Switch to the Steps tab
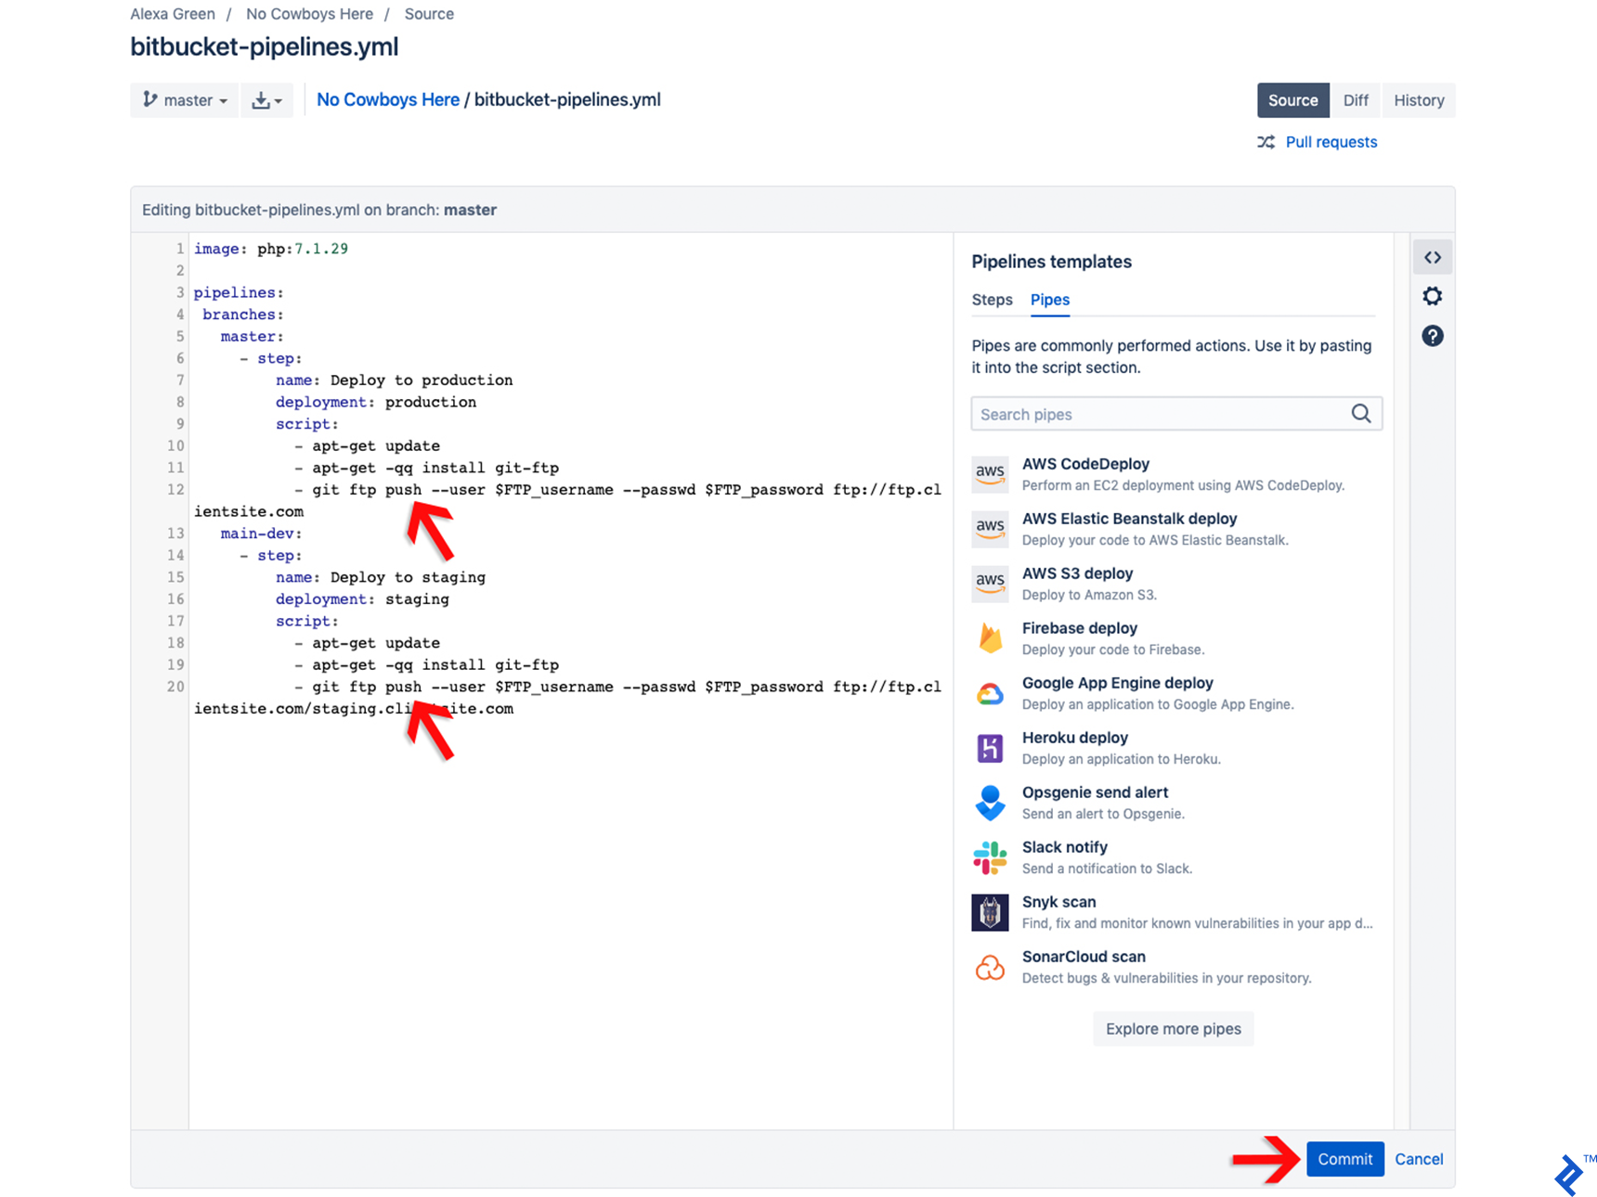The height and width of the screenshot is (1197, 1597). (x=992, y=300)
